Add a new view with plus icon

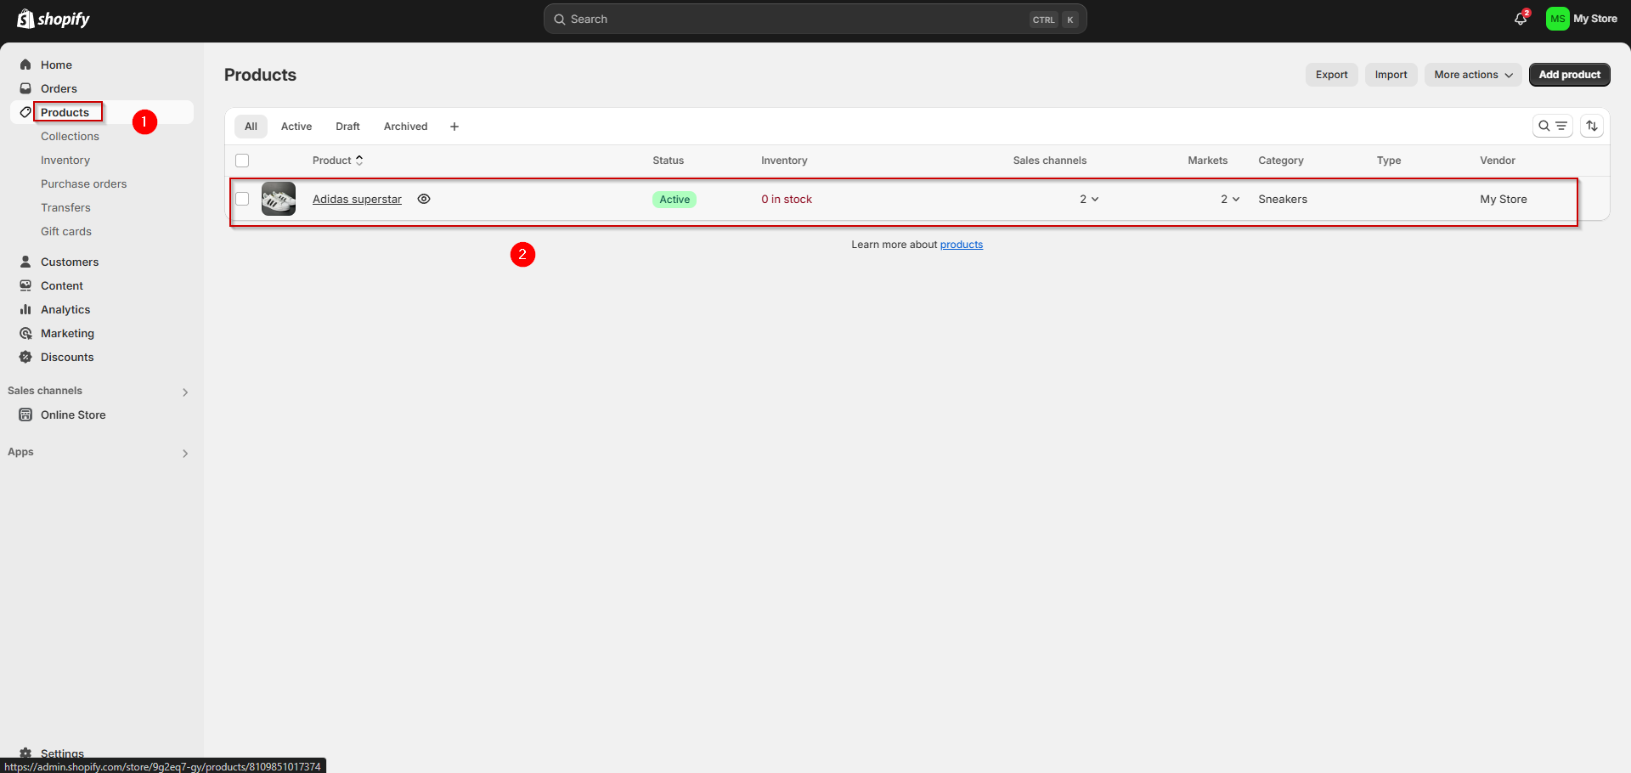coord(454,127)
